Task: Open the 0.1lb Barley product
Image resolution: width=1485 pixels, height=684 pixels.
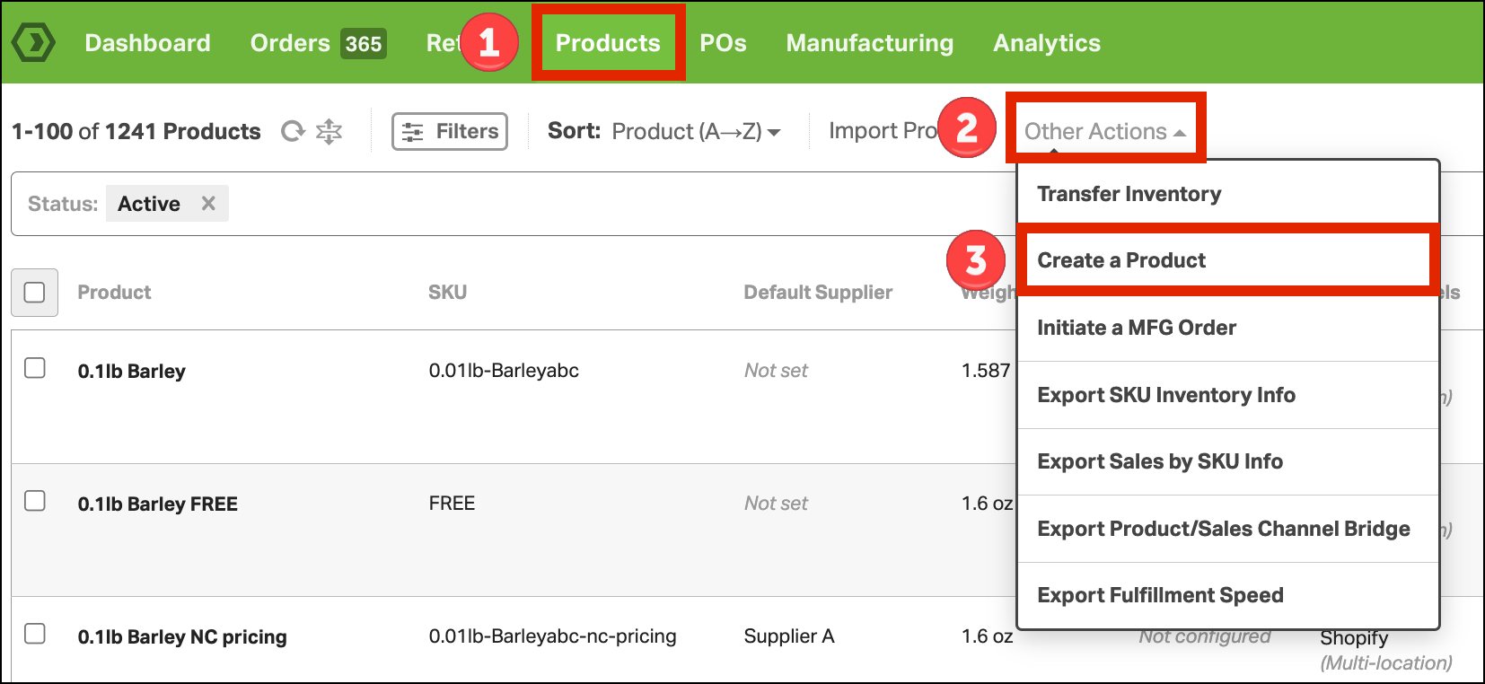Action: [x=132, y=371]
